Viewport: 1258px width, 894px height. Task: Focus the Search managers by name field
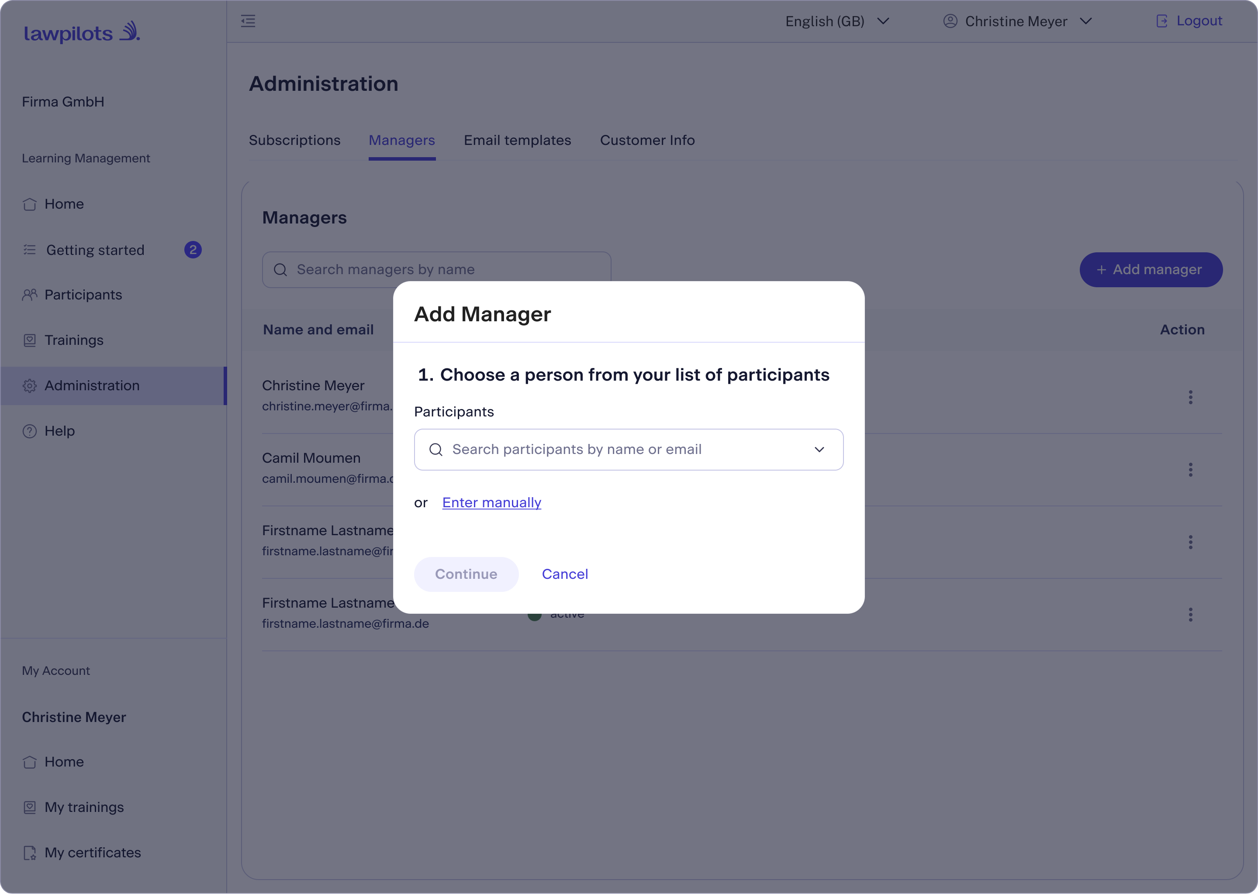tap(436, 270)
